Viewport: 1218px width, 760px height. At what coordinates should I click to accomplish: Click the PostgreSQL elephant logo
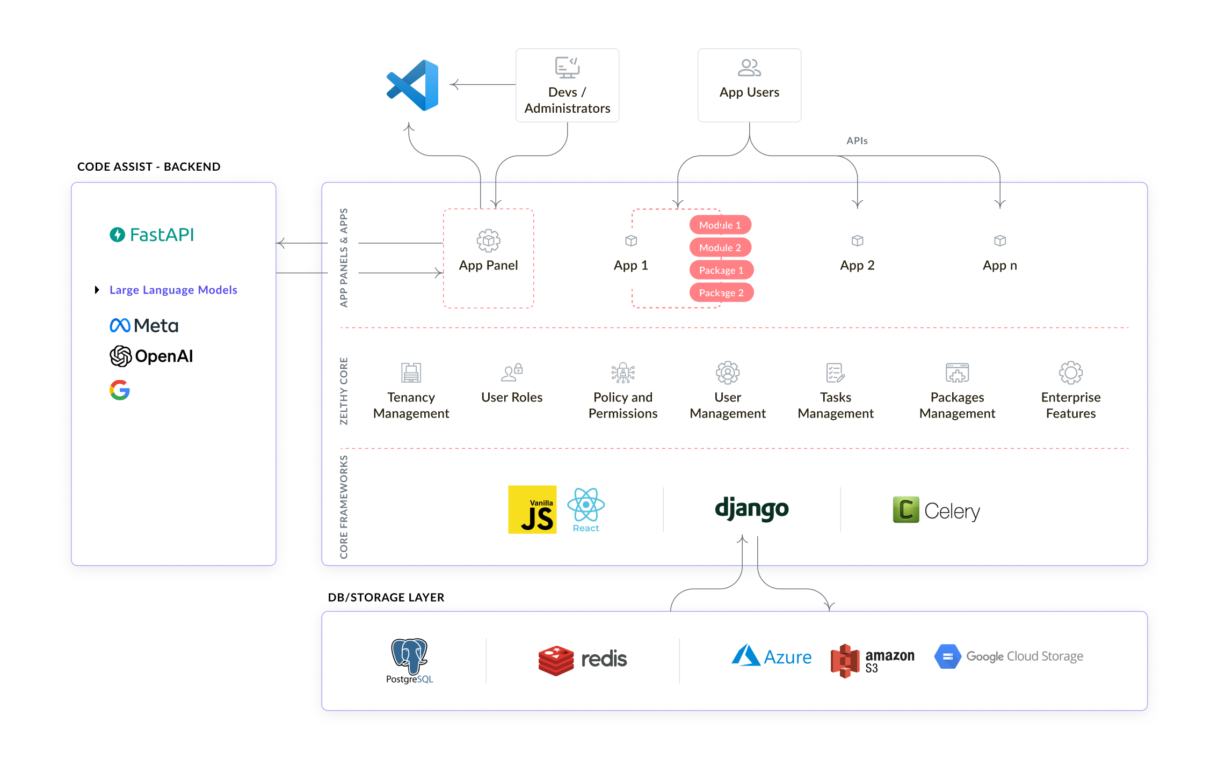tap(409, 661)
